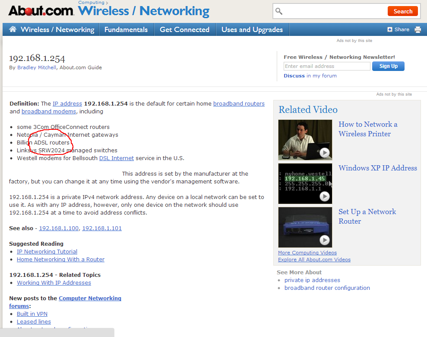Open Bradley Mitchell author link
The height and width of the screenshot is (337, 427).
click(37, 67)
